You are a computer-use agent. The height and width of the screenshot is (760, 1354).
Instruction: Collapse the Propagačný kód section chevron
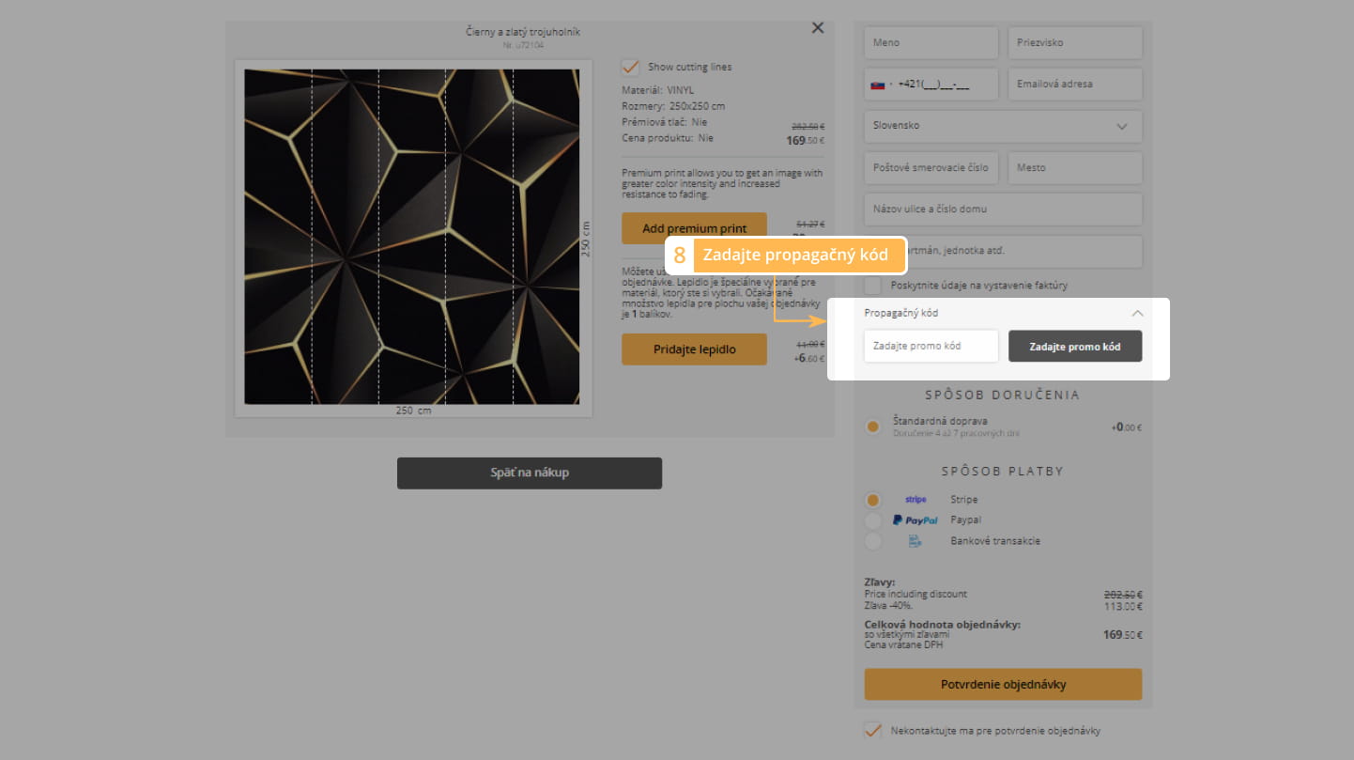point(1137,313)
